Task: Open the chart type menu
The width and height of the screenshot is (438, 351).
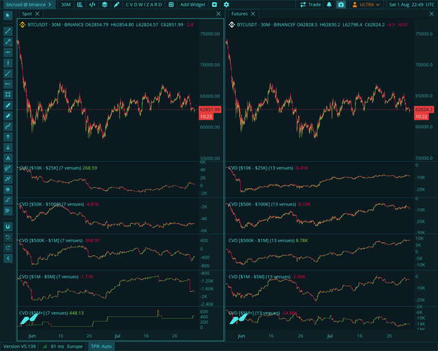Action: tap(80, 5)
